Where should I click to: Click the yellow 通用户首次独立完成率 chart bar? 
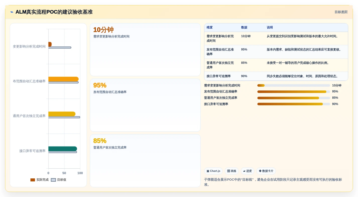[62, 114]
